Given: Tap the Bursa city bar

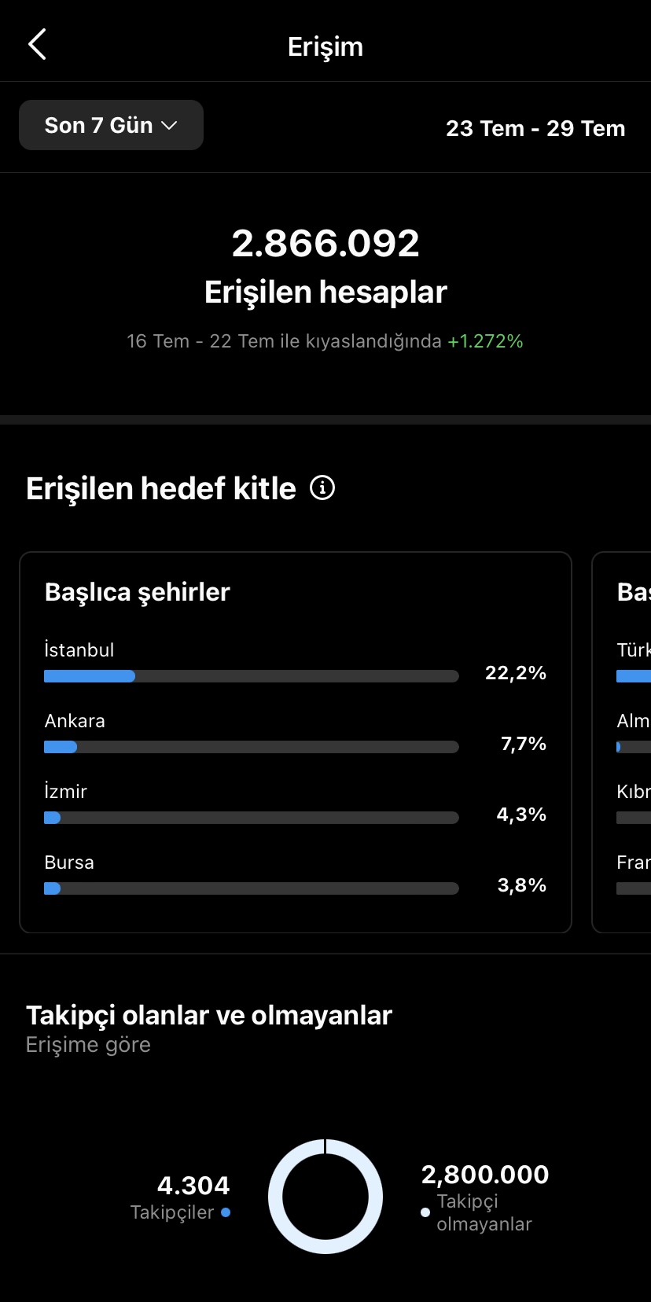Looking at the screenshot, I should pyautogui.click(x=252, y=888).
